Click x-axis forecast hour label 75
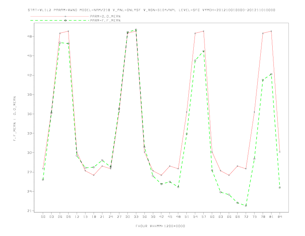 click(x=255, y=217)
